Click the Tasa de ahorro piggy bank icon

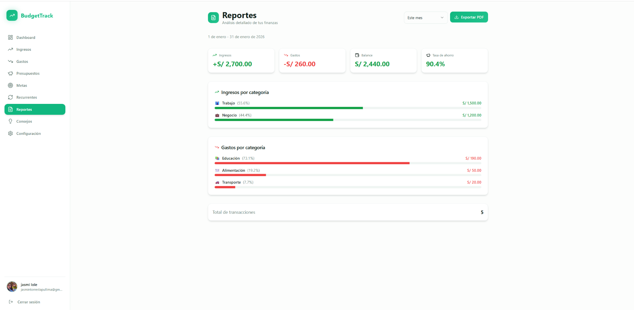pos(428,55)
